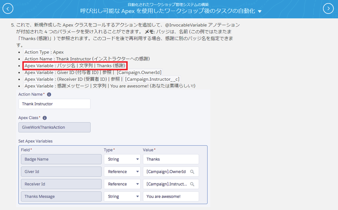Click the Giver Id field box
Viewport: 338px width, 210px height.
(61, 172)
